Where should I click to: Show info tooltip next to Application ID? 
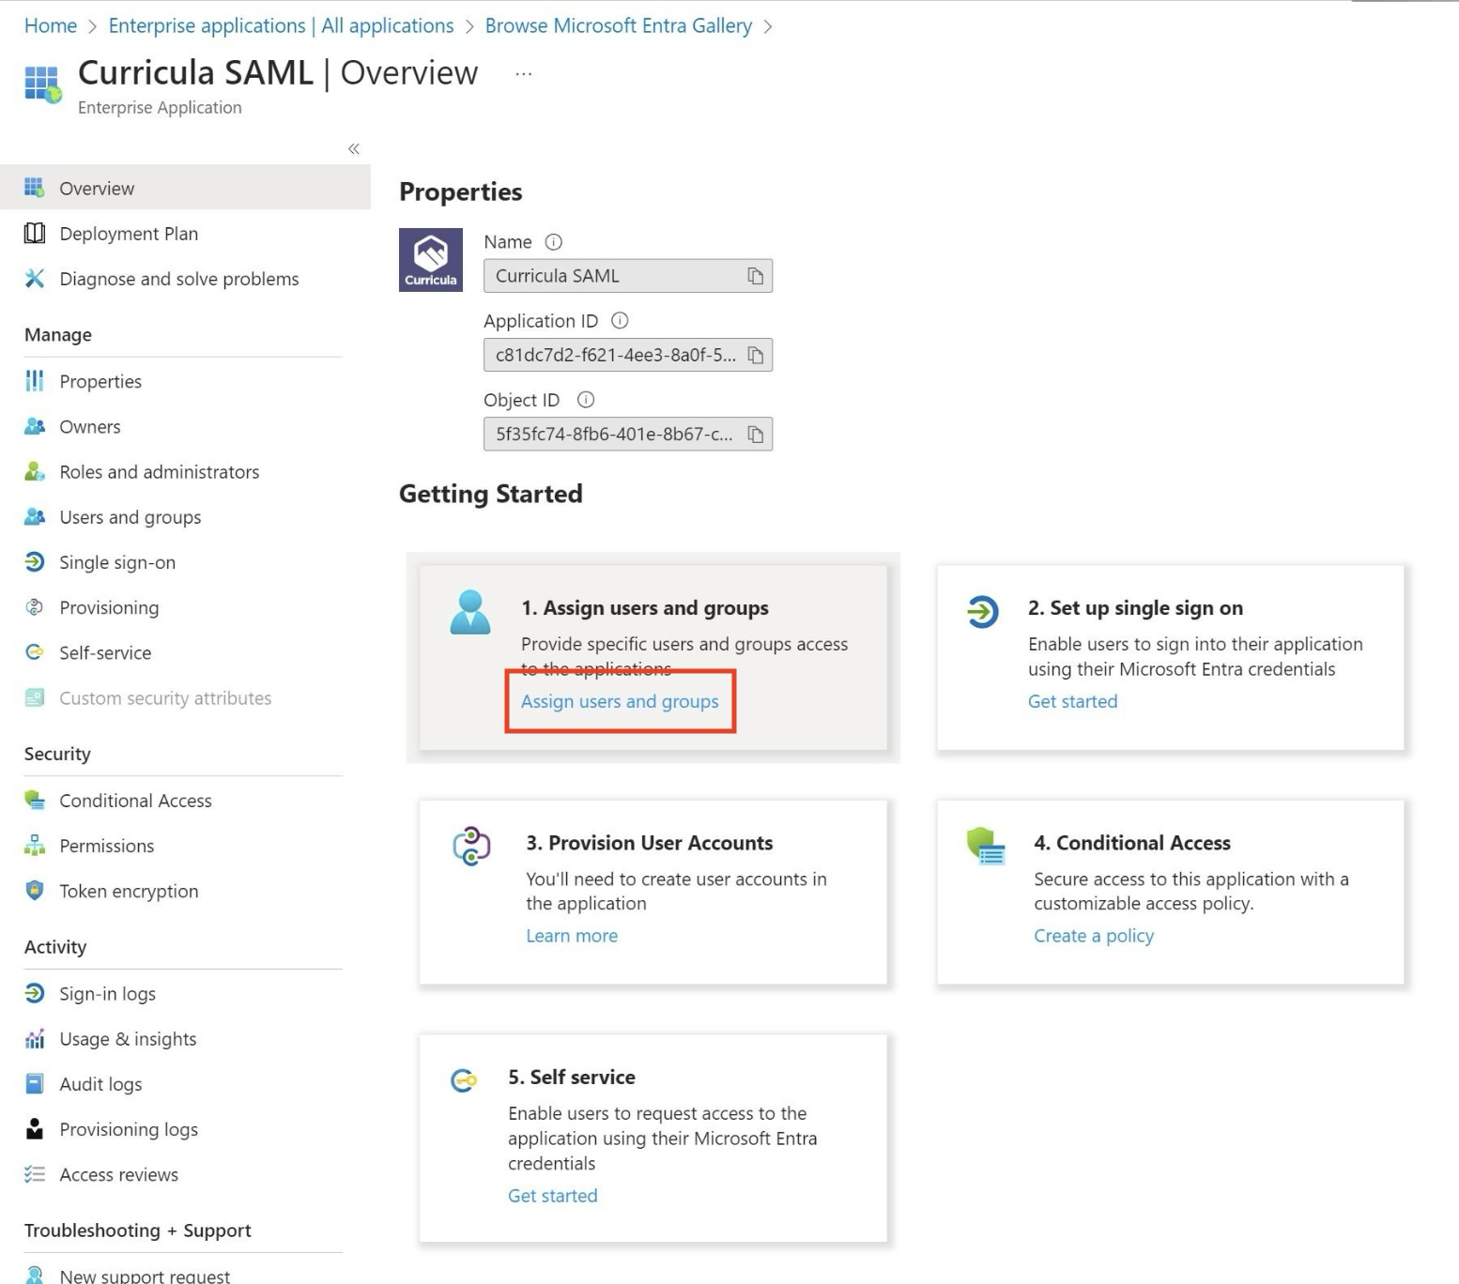[x=620, y=321]
